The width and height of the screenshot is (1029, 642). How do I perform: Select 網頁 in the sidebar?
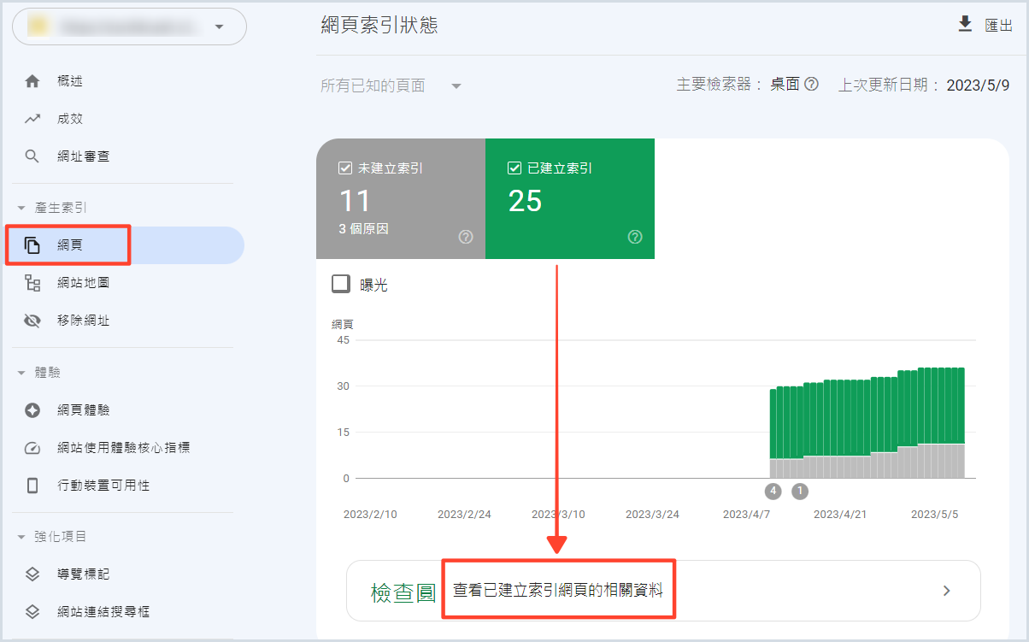tap(70, 245)
